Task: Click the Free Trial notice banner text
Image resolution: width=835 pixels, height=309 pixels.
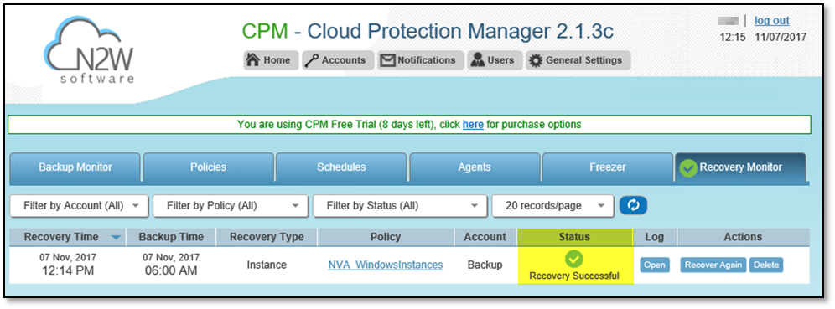Action: tap(409, 125)
